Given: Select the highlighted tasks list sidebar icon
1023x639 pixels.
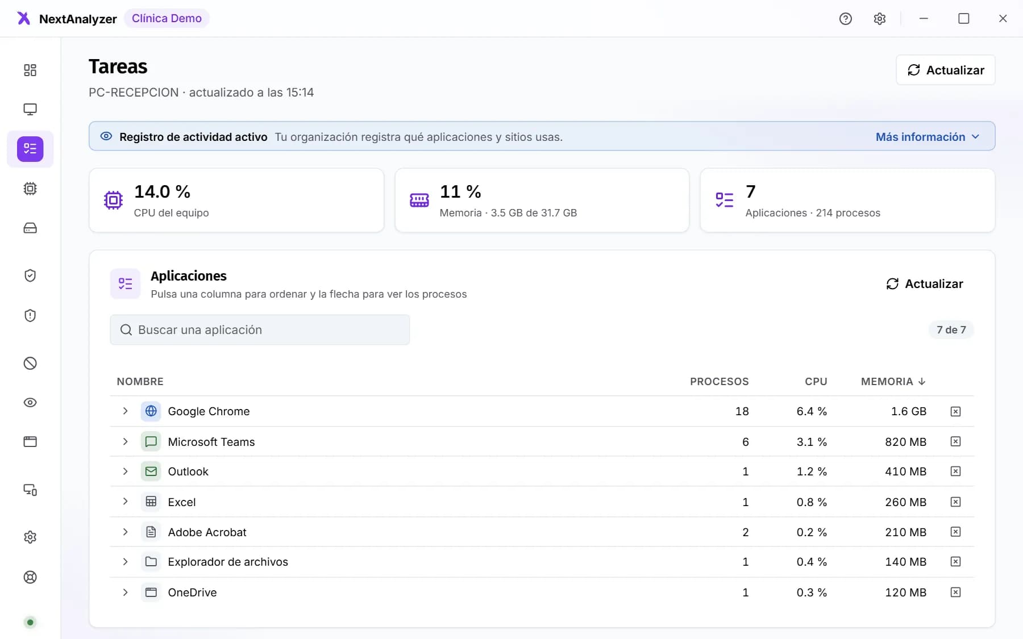Looking at the screenshot, I should [30, 149].
